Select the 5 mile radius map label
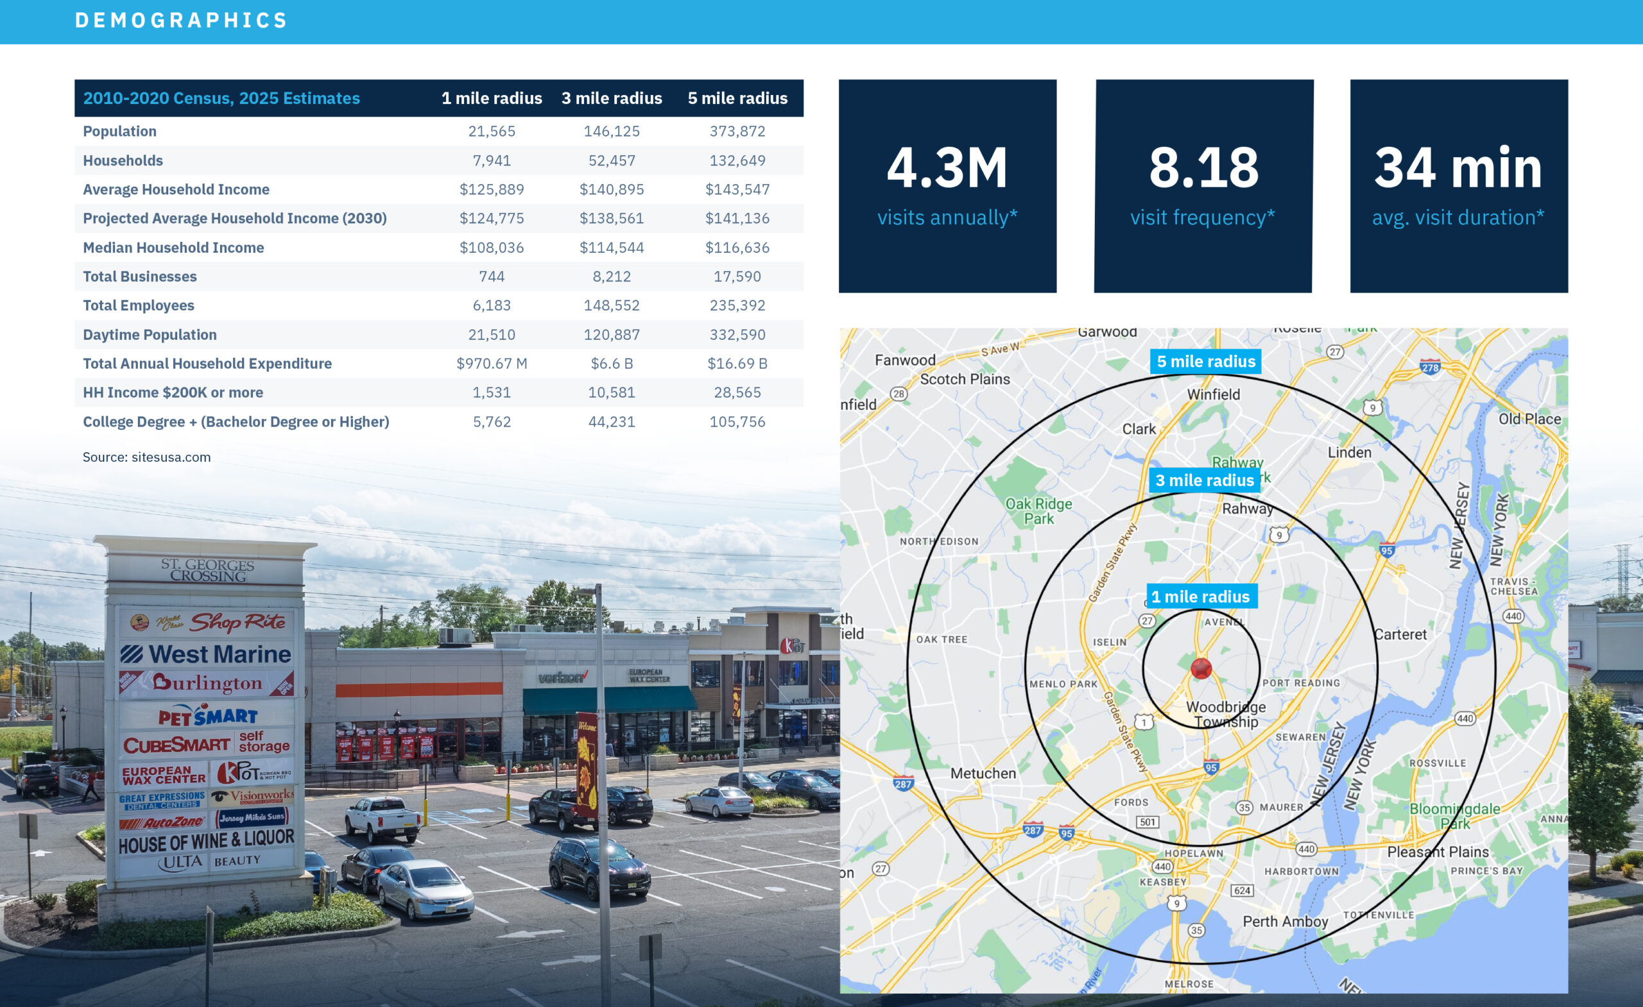The height and width of the screenshot is (1007, 1643). [x=1205, y=361]
